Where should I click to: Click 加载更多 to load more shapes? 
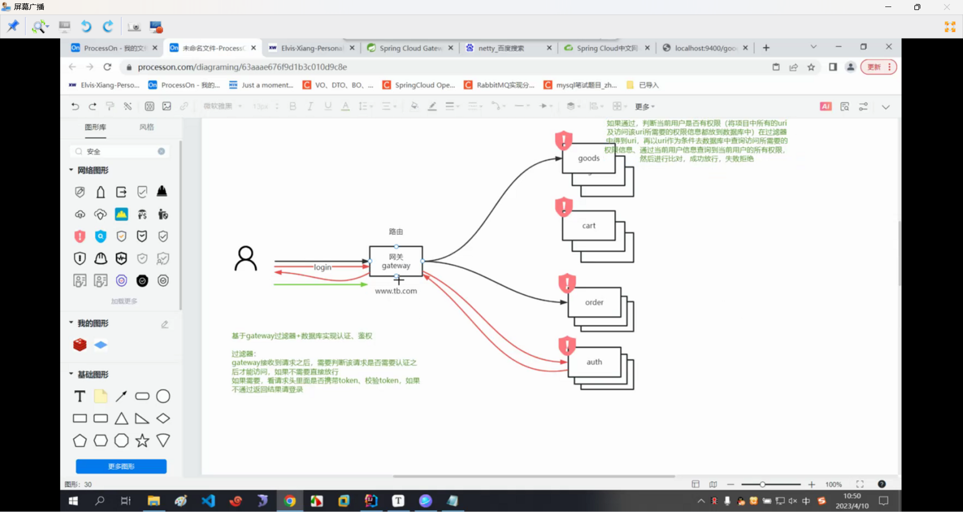click(124, 301)
